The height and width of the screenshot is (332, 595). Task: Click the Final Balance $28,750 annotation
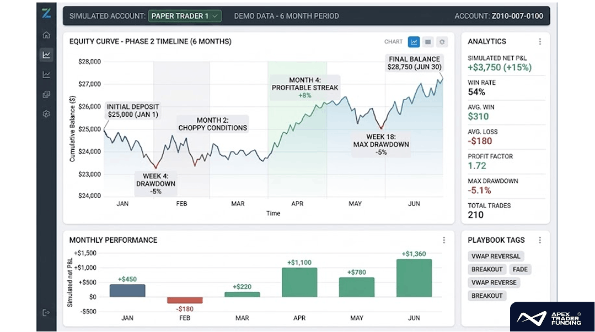414,63
